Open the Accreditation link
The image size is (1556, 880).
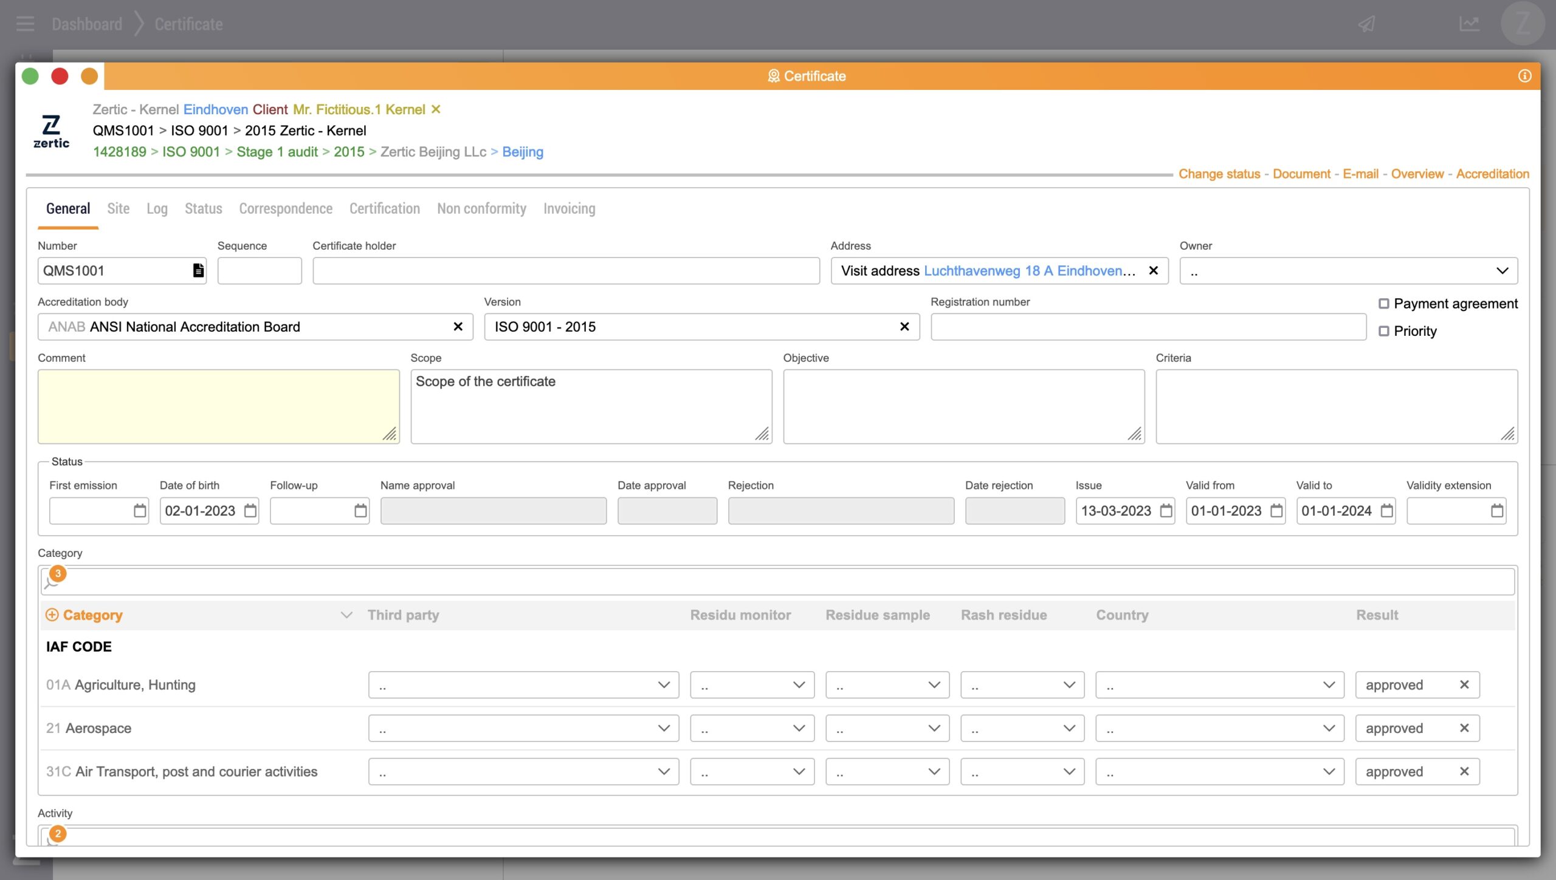(x=1492, y=174)
